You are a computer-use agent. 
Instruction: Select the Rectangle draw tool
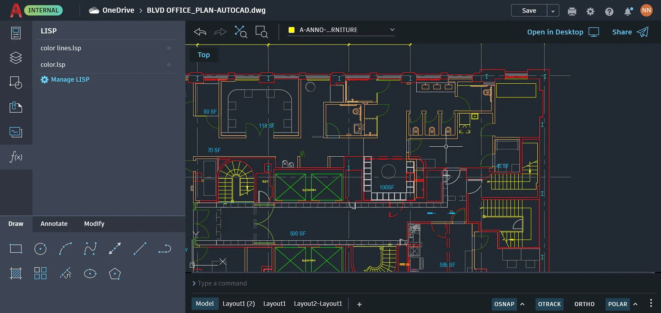(x=16, y=248)
